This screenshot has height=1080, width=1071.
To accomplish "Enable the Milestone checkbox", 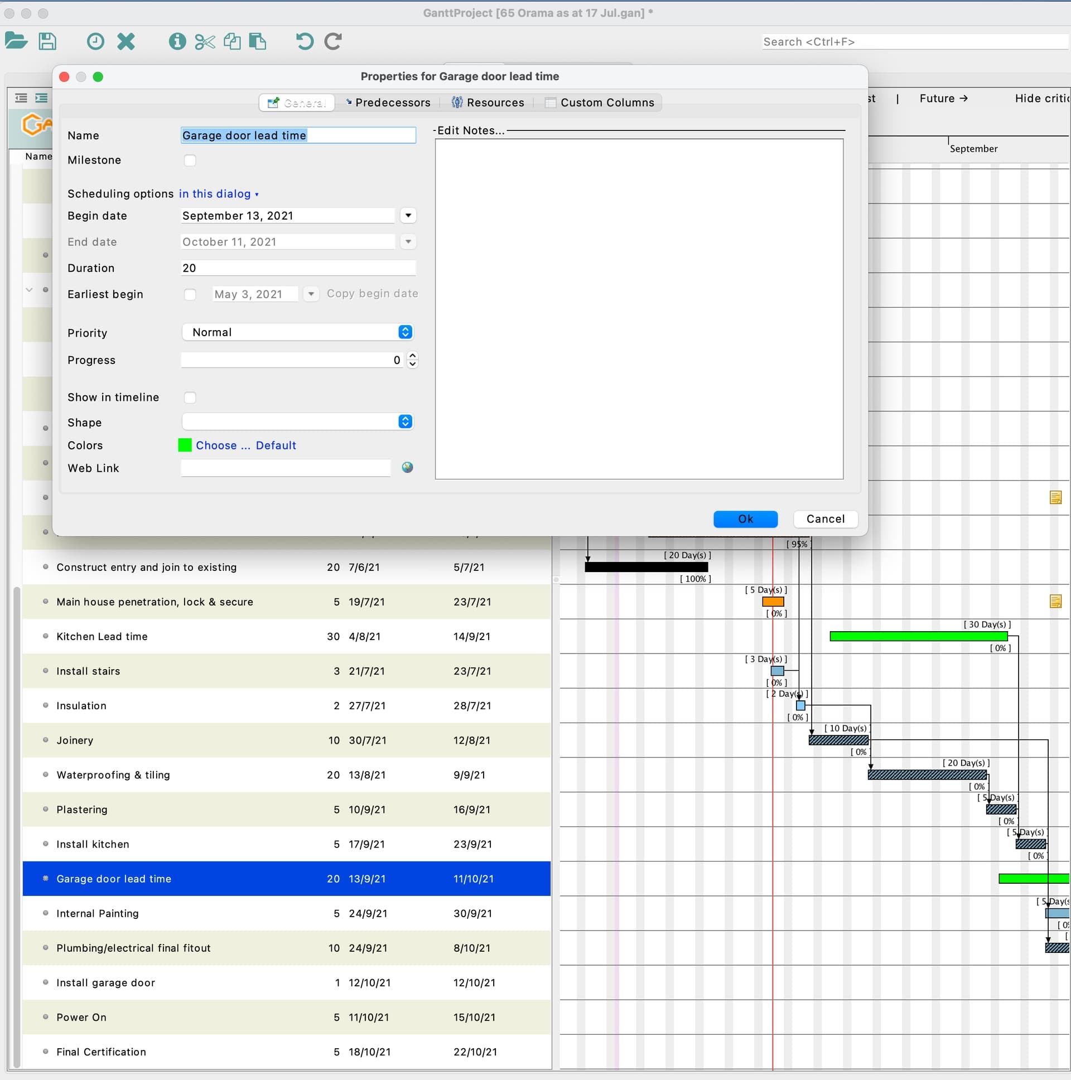I will [x=190, y=160].
